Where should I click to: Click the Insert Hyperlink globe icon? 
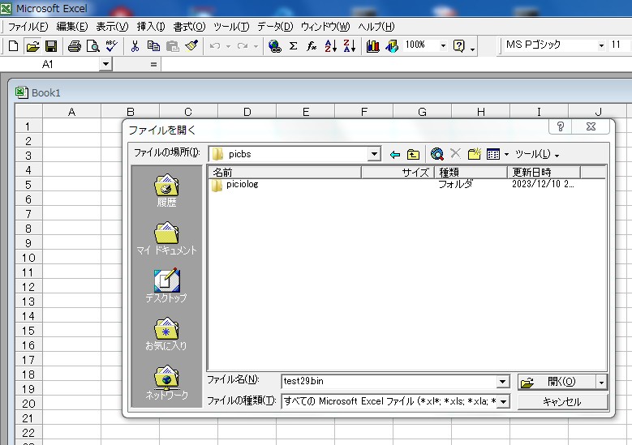click(x=275, y=46)
